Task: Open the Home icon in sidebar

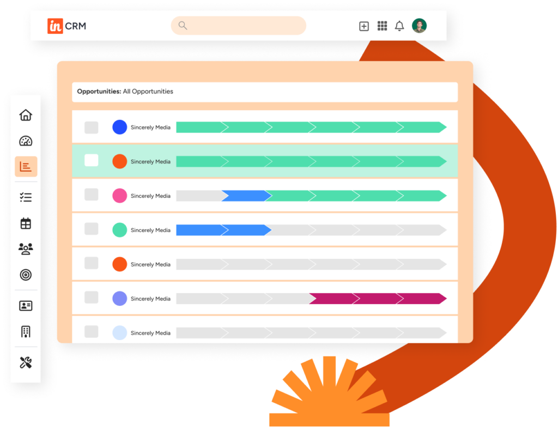Action: (26, 115)
